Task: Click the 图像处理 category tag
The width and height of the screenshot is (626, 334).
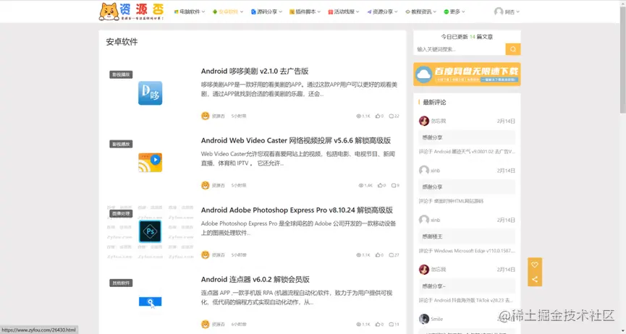Action: (121, 213)
